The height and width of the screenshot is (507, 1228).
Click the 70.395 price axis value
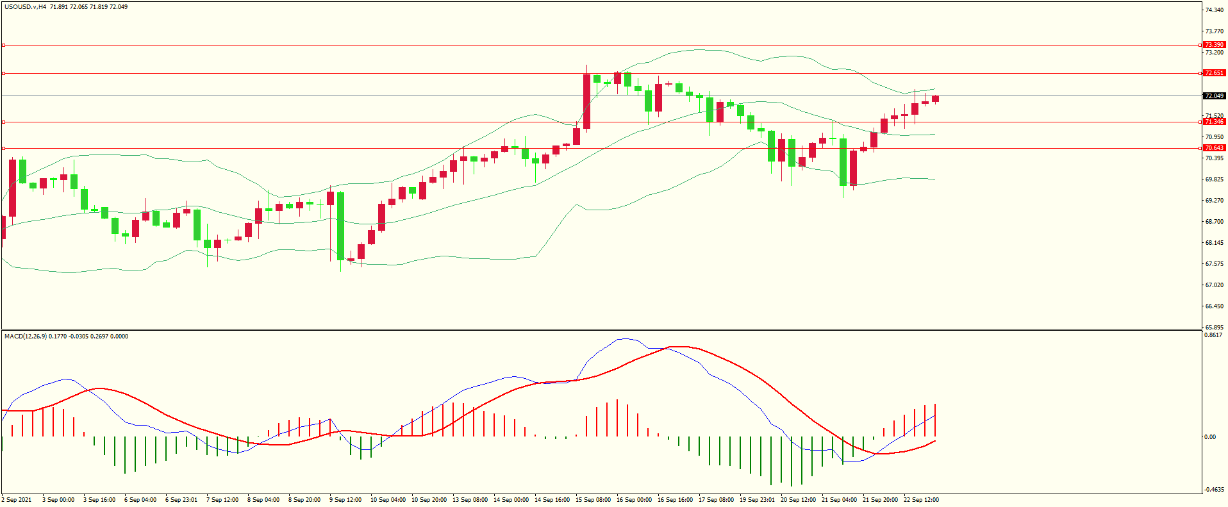point(1215,158)
